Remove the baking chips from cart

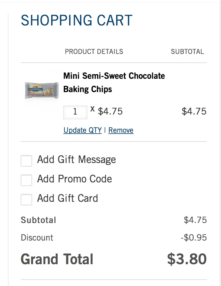tap(121, 130)
